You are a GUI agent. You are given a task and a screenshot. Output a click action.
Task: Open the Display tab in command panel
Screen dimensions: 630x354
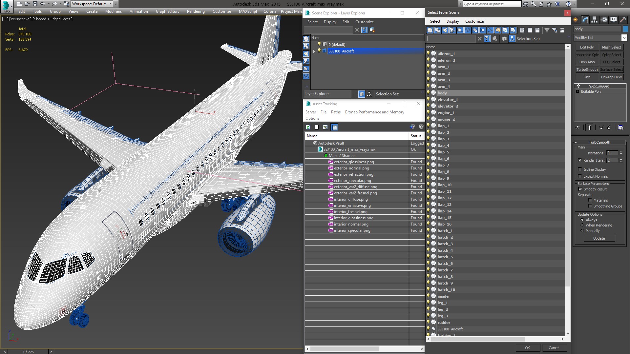click(614, 20)
